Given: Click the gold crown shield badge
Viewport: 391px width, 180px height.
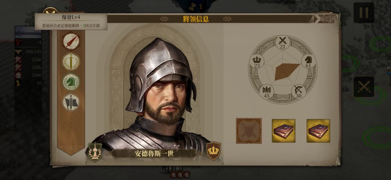Looking at the screenshot, I should [x=214, y=151].
